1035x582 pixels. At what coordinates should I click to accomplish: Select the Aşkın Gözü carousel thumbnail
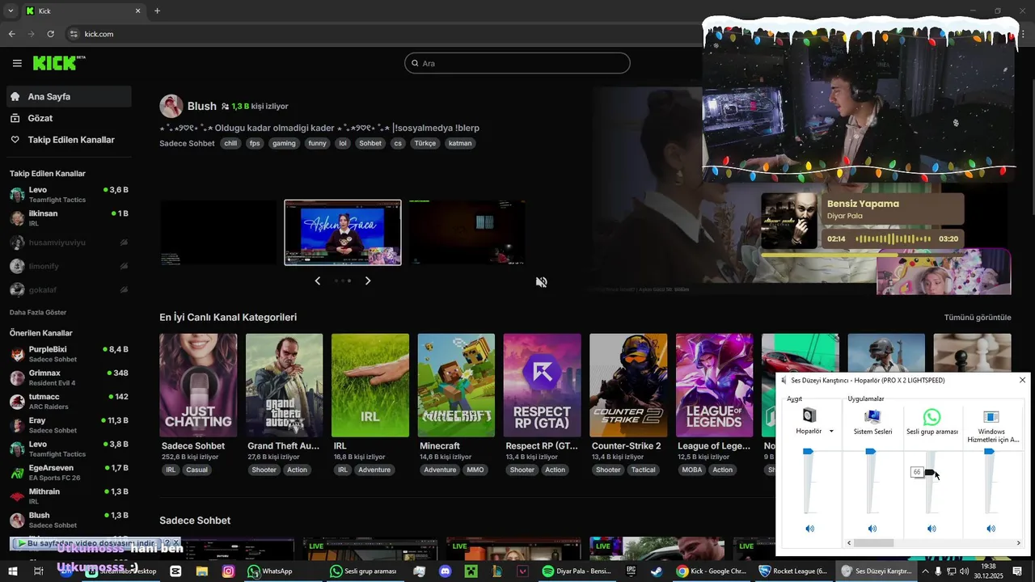pyautogui.click(x=343, y=233)
